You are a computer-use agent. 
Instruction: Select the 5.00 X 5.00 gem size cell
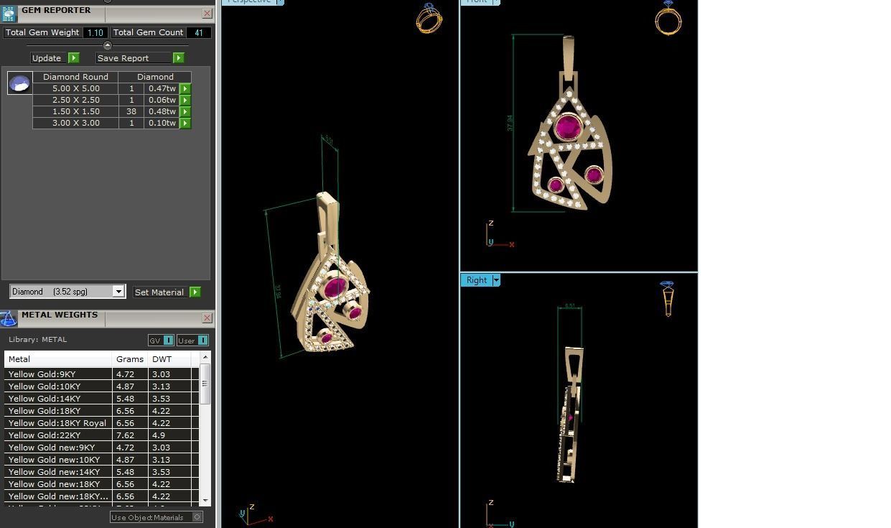coord(75,88)
